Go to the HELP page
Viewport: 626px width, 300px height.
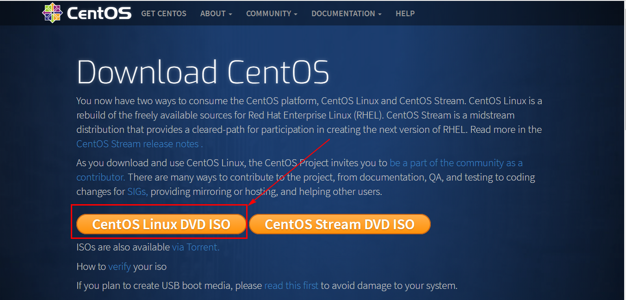tap(405, 13)
